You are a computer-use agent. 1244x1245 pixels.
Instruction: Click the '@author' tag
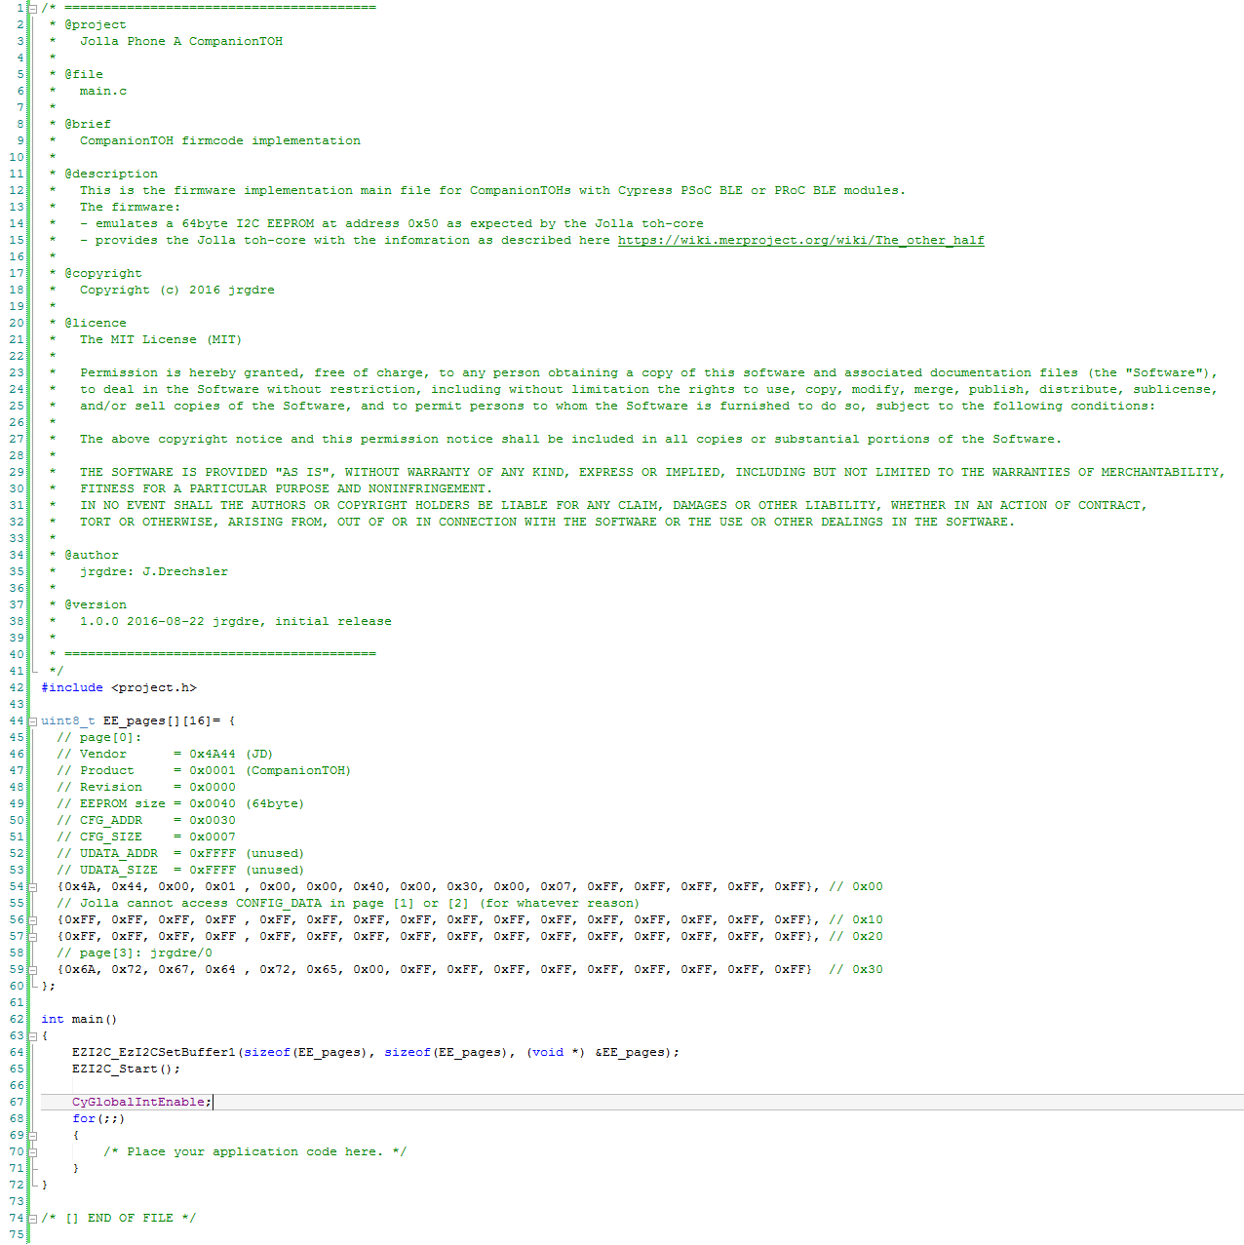coord(92,555)
